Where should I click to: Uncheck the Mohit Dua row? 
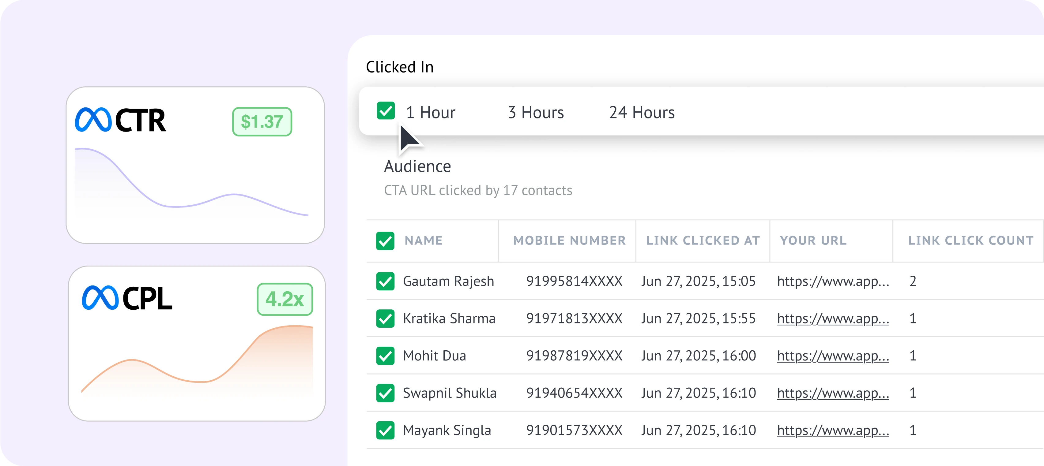coord(385,356)
